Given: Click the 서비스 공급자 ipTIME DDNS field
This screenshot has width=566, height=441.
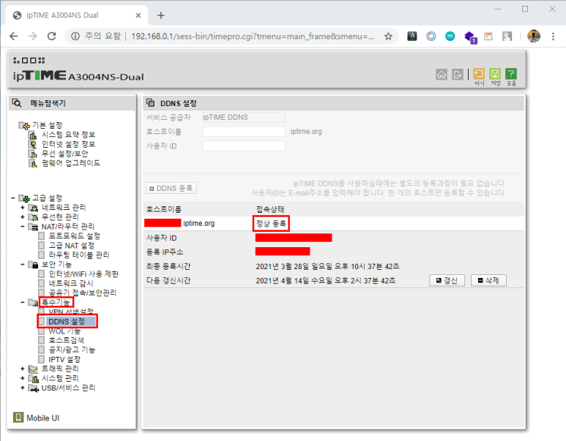Looking at the screenshot, I should click(x=244, y=117).
